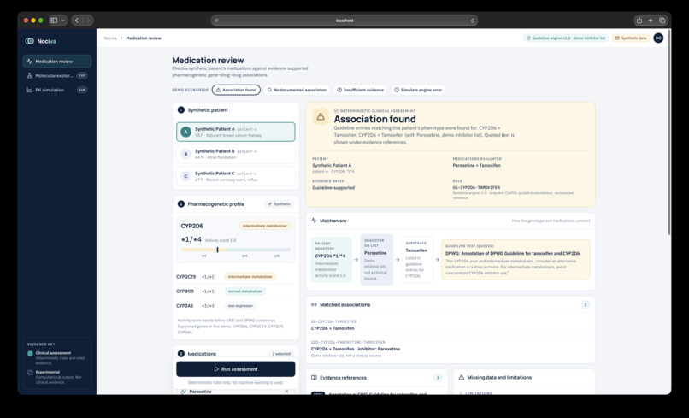Image resolution: width=689 pixels, height=418 pixels.
Task: Click the PK simulation chart icon
Action: pos(29,90)
